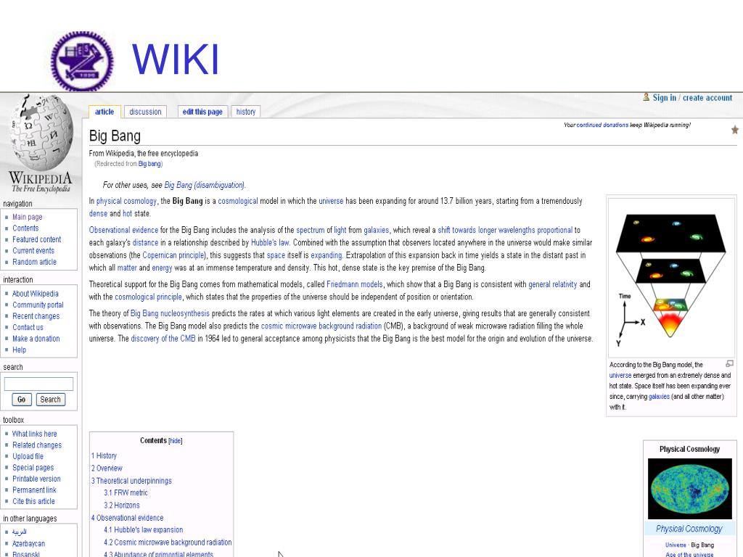Open Contents in navigation sidebar
This screenshot has height=557, width=743.
pyautogui.click(x=25, y=228)
